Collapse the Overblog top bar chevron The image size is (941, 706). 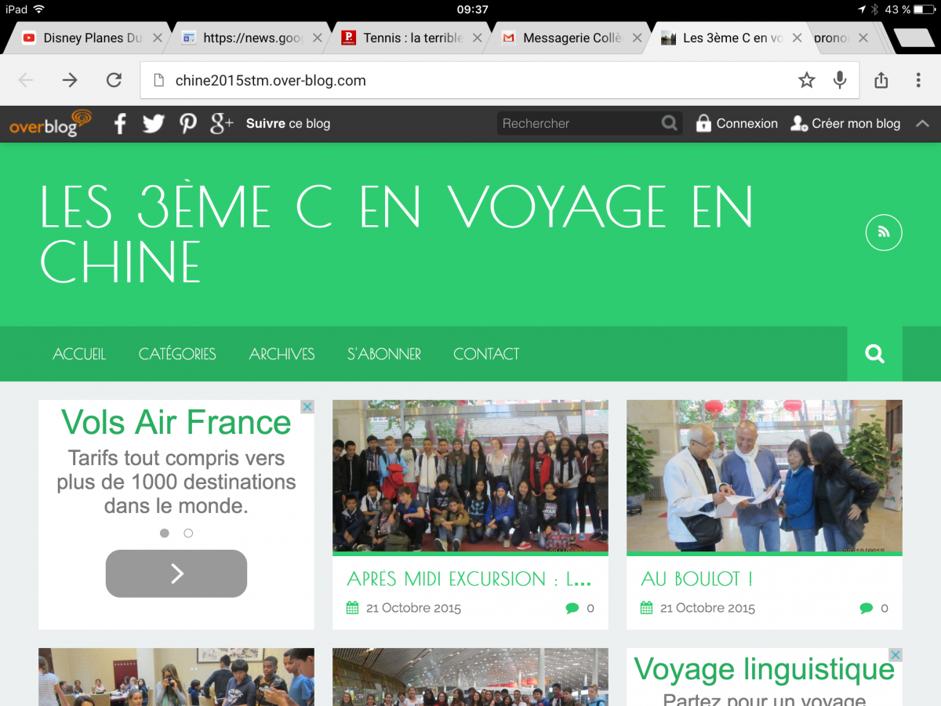922,123
